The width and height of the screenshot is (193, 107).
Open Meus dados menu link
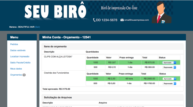click(16, 69)
